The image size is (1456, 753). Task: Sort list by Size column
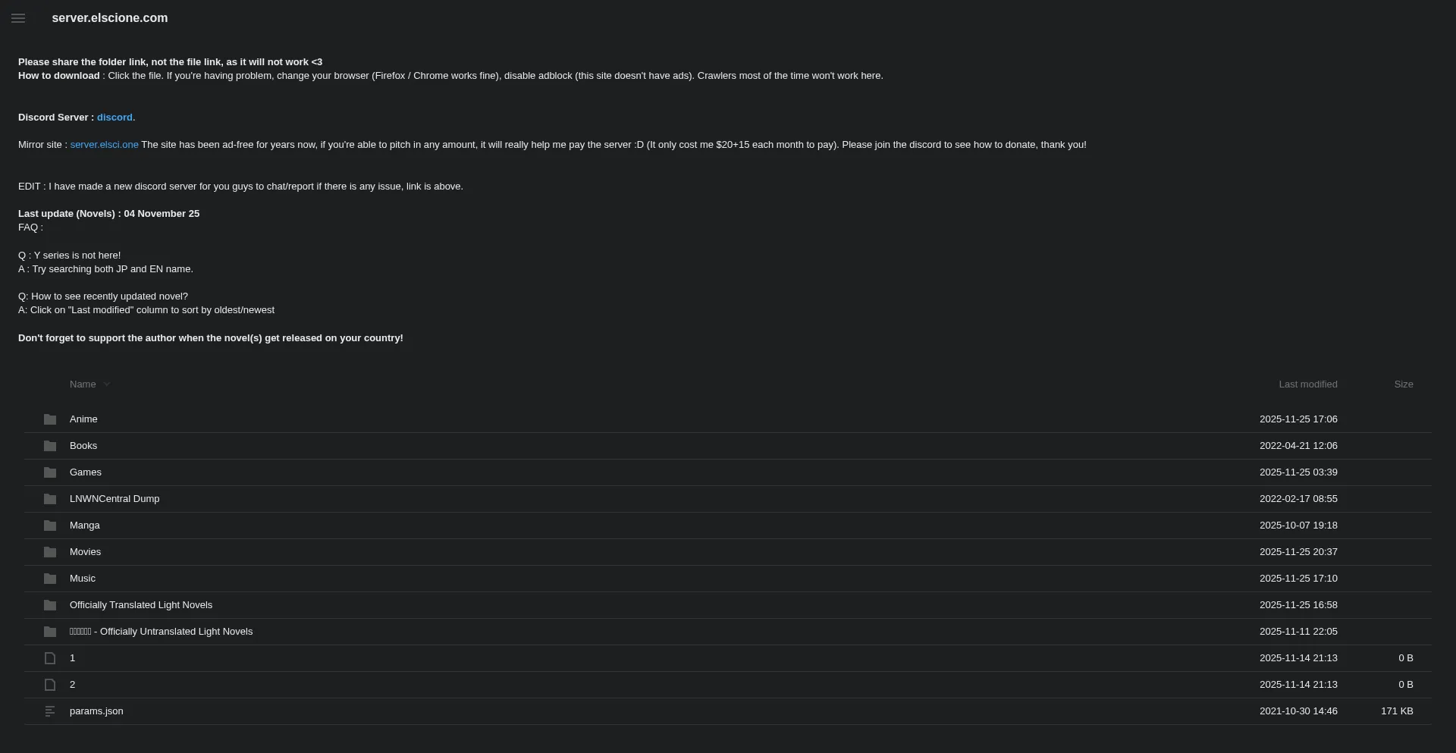(1403, 384)
